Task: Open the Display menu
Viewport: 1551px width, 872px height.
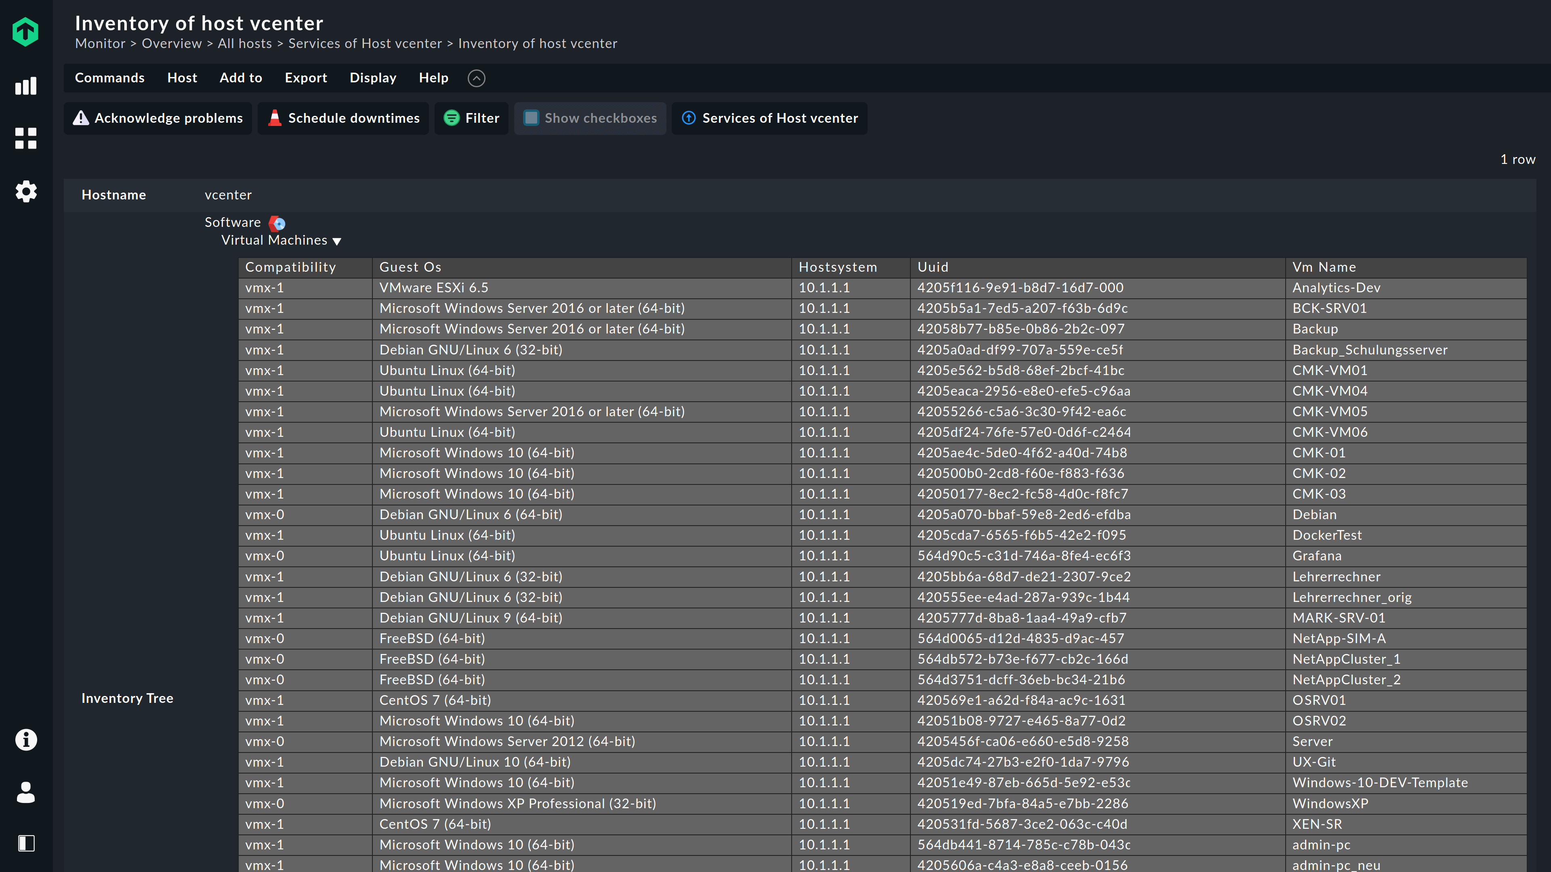Action: point(373,78)
